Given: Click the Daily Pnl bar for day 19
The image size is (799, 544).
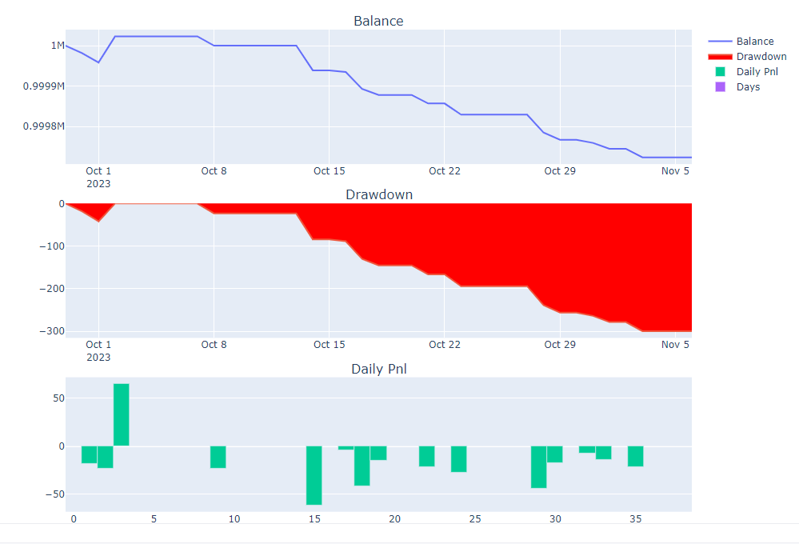Looking at the screenshot, I should (378, 454).
